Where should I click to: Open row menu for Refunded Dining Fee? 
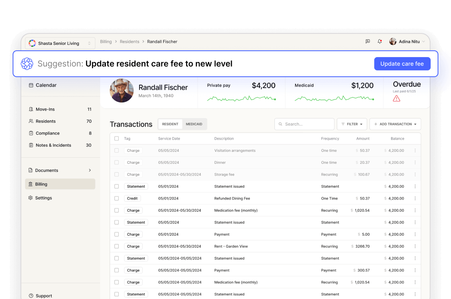[415, 199]
